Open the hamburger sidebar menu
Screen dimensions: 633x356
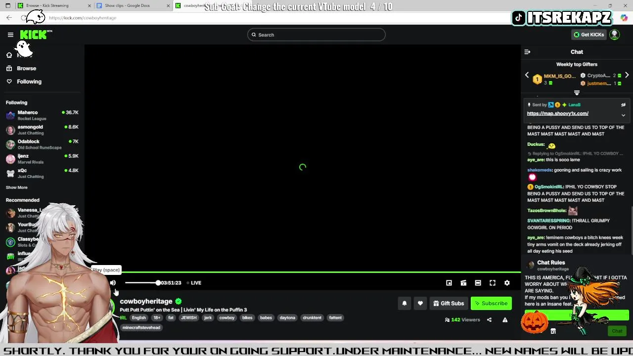click(x=10, y=35)
